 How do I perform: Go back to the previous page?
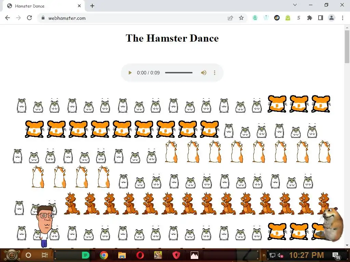pos(8,18)
